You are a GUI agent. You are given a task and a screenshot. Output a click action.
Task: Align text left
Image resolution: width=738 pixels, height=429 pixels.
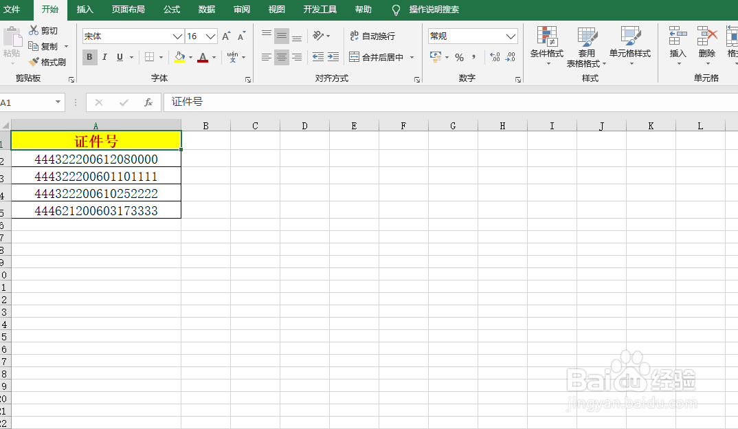pyautogui.click(x=267, y=57)
